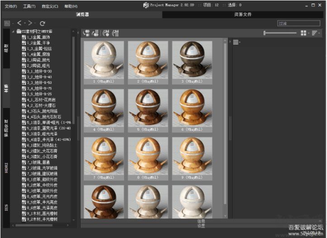The height and width of the screenshot is (238, 327).
Task: Click the forward navigation arrow
Action: click(x=30, y=23)
